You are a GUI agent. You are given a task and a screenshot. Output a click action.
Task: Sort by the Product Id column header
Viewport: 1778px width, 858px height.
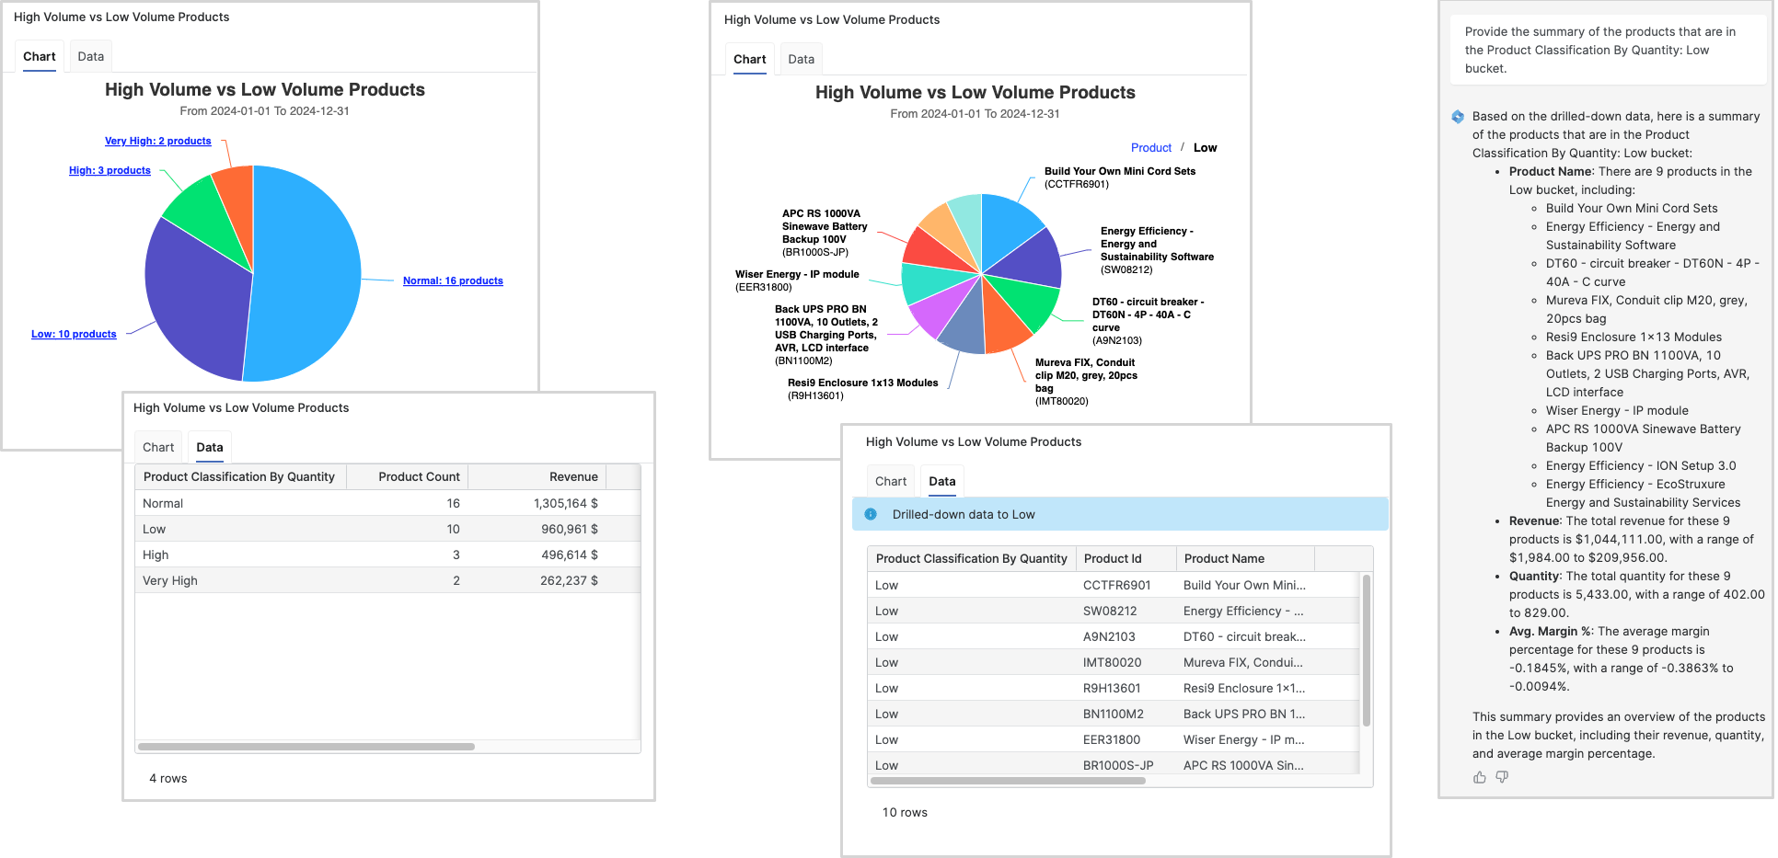tap(1113, 558)
